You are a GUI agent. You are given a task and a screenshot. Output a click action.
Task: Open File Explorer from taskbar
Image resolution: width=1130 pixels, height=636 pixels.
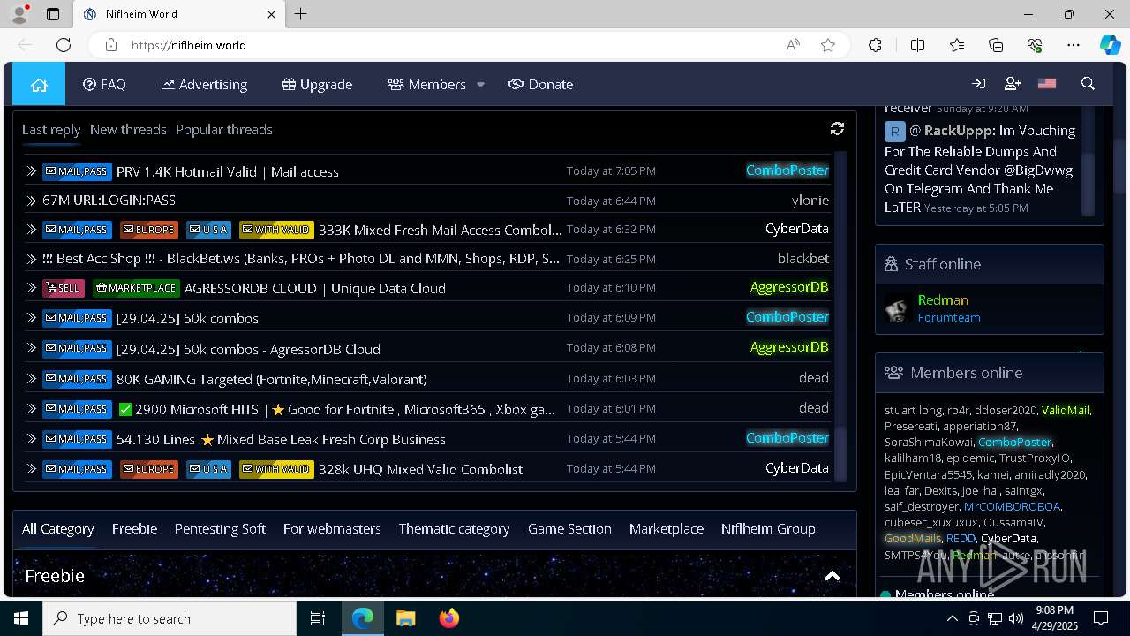[405, 618]
